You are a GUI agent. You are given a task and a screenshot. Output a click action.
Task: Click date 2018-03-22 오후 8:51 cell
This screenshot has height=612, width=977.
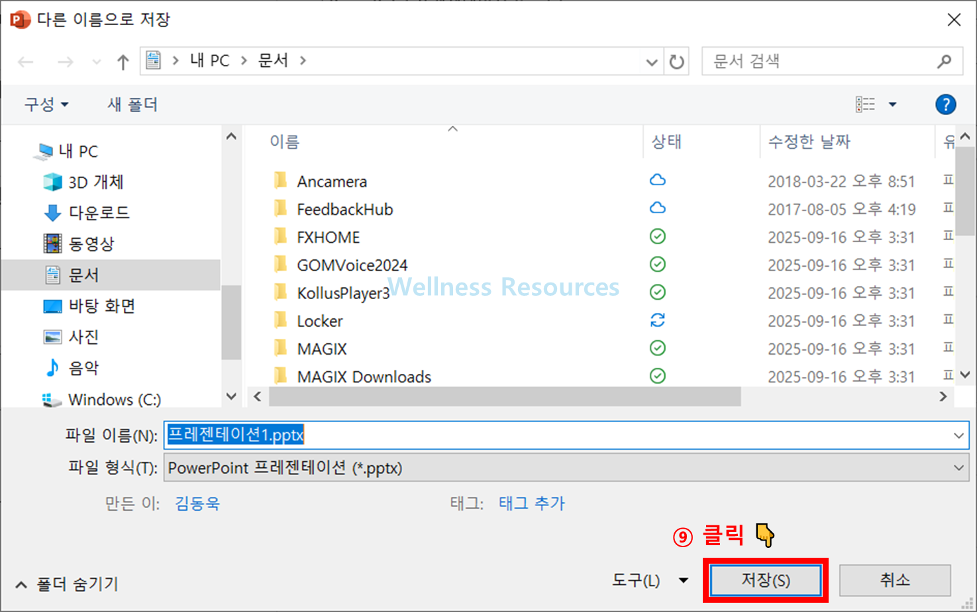(841, 181)
